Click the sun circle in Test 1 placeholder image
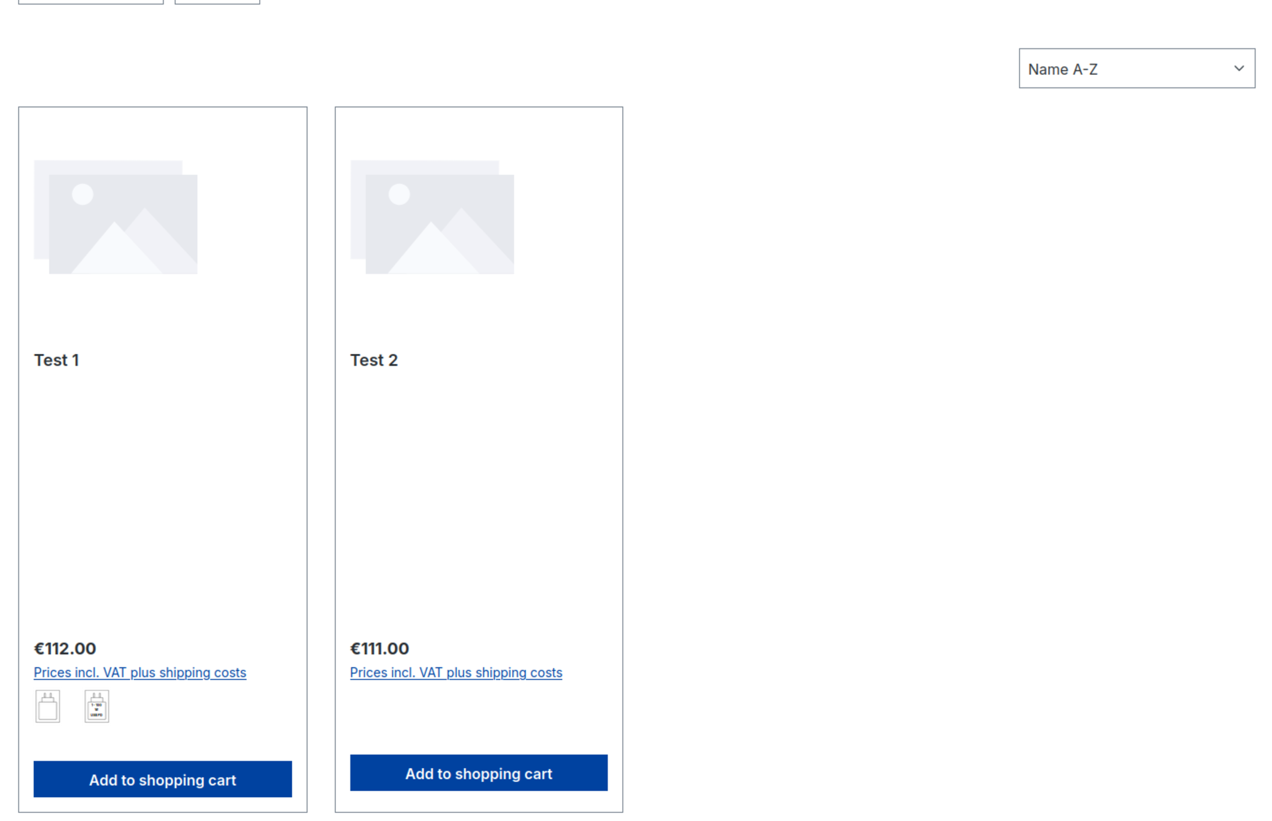The image size is (1272, 821). [83, 194]
